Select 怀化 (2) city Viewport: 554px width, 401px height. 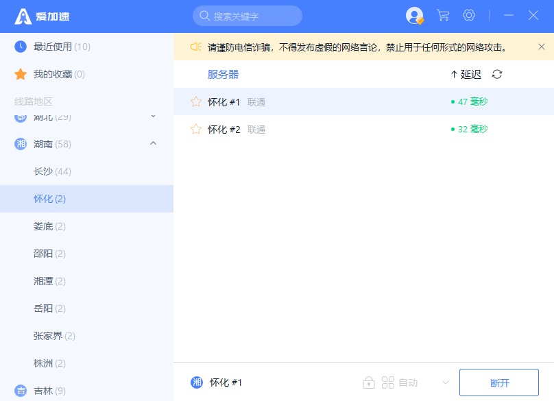[86, 199]
